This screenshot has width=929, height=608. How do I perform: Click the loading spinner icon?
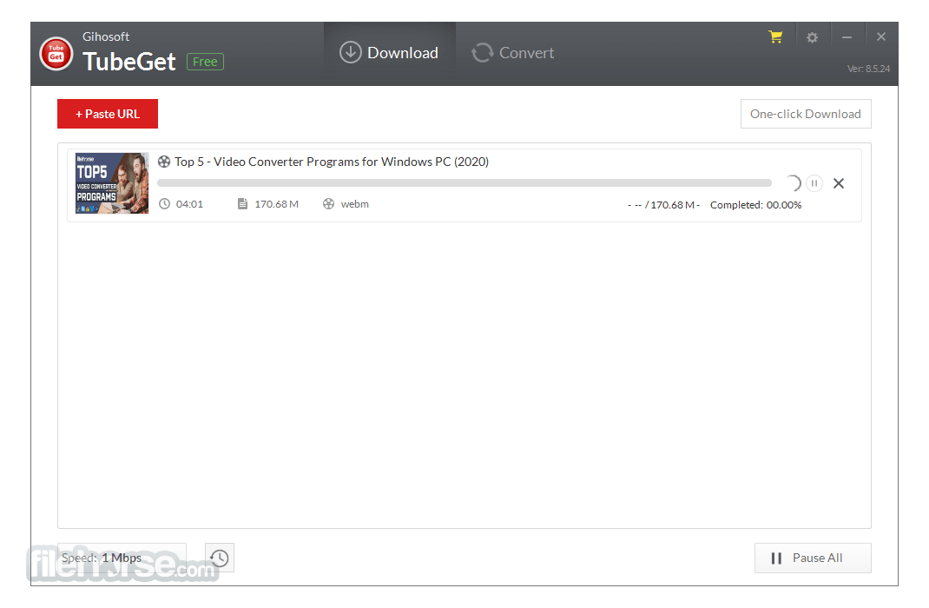pos(793,183)
